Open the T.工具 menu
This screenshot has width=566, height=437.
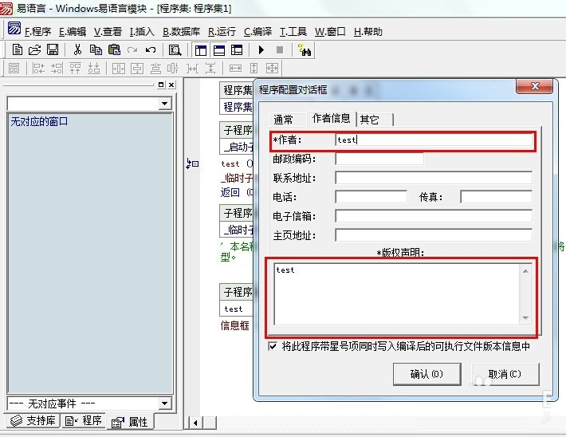pyautogui.click(x=293, y=32)
